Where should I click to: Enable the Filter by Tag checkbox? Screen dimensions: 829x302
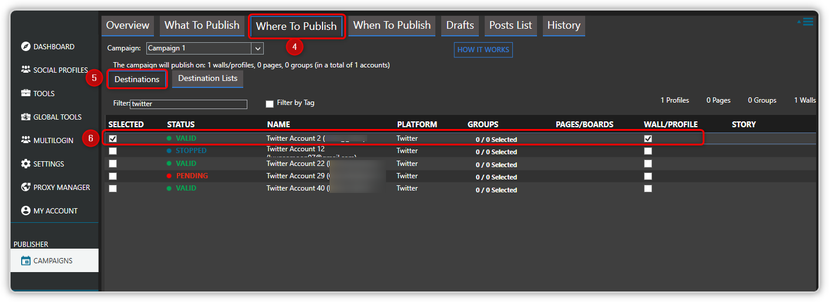point(270,104)
